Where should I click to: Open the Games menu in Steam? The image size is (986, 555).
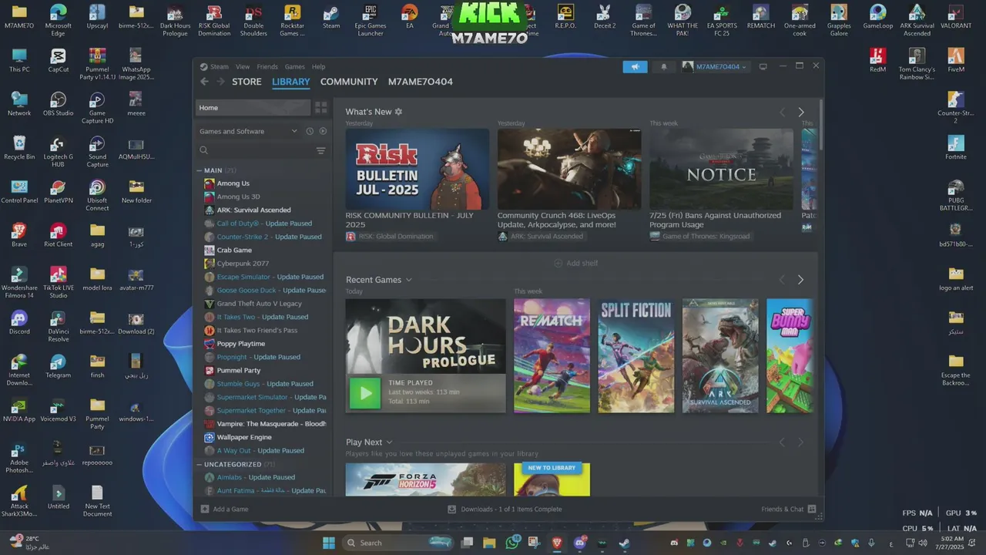tap(295, 66)
